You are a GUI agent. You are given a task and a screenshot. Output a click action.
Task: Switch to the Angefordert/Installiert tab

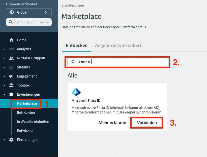tap(118, 46)
